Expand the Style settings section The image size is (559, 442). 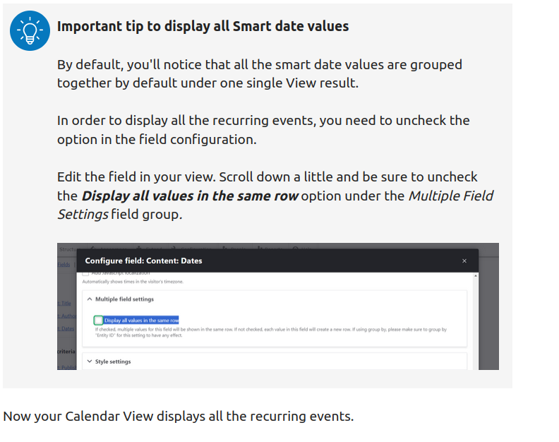tap(89, 362)
